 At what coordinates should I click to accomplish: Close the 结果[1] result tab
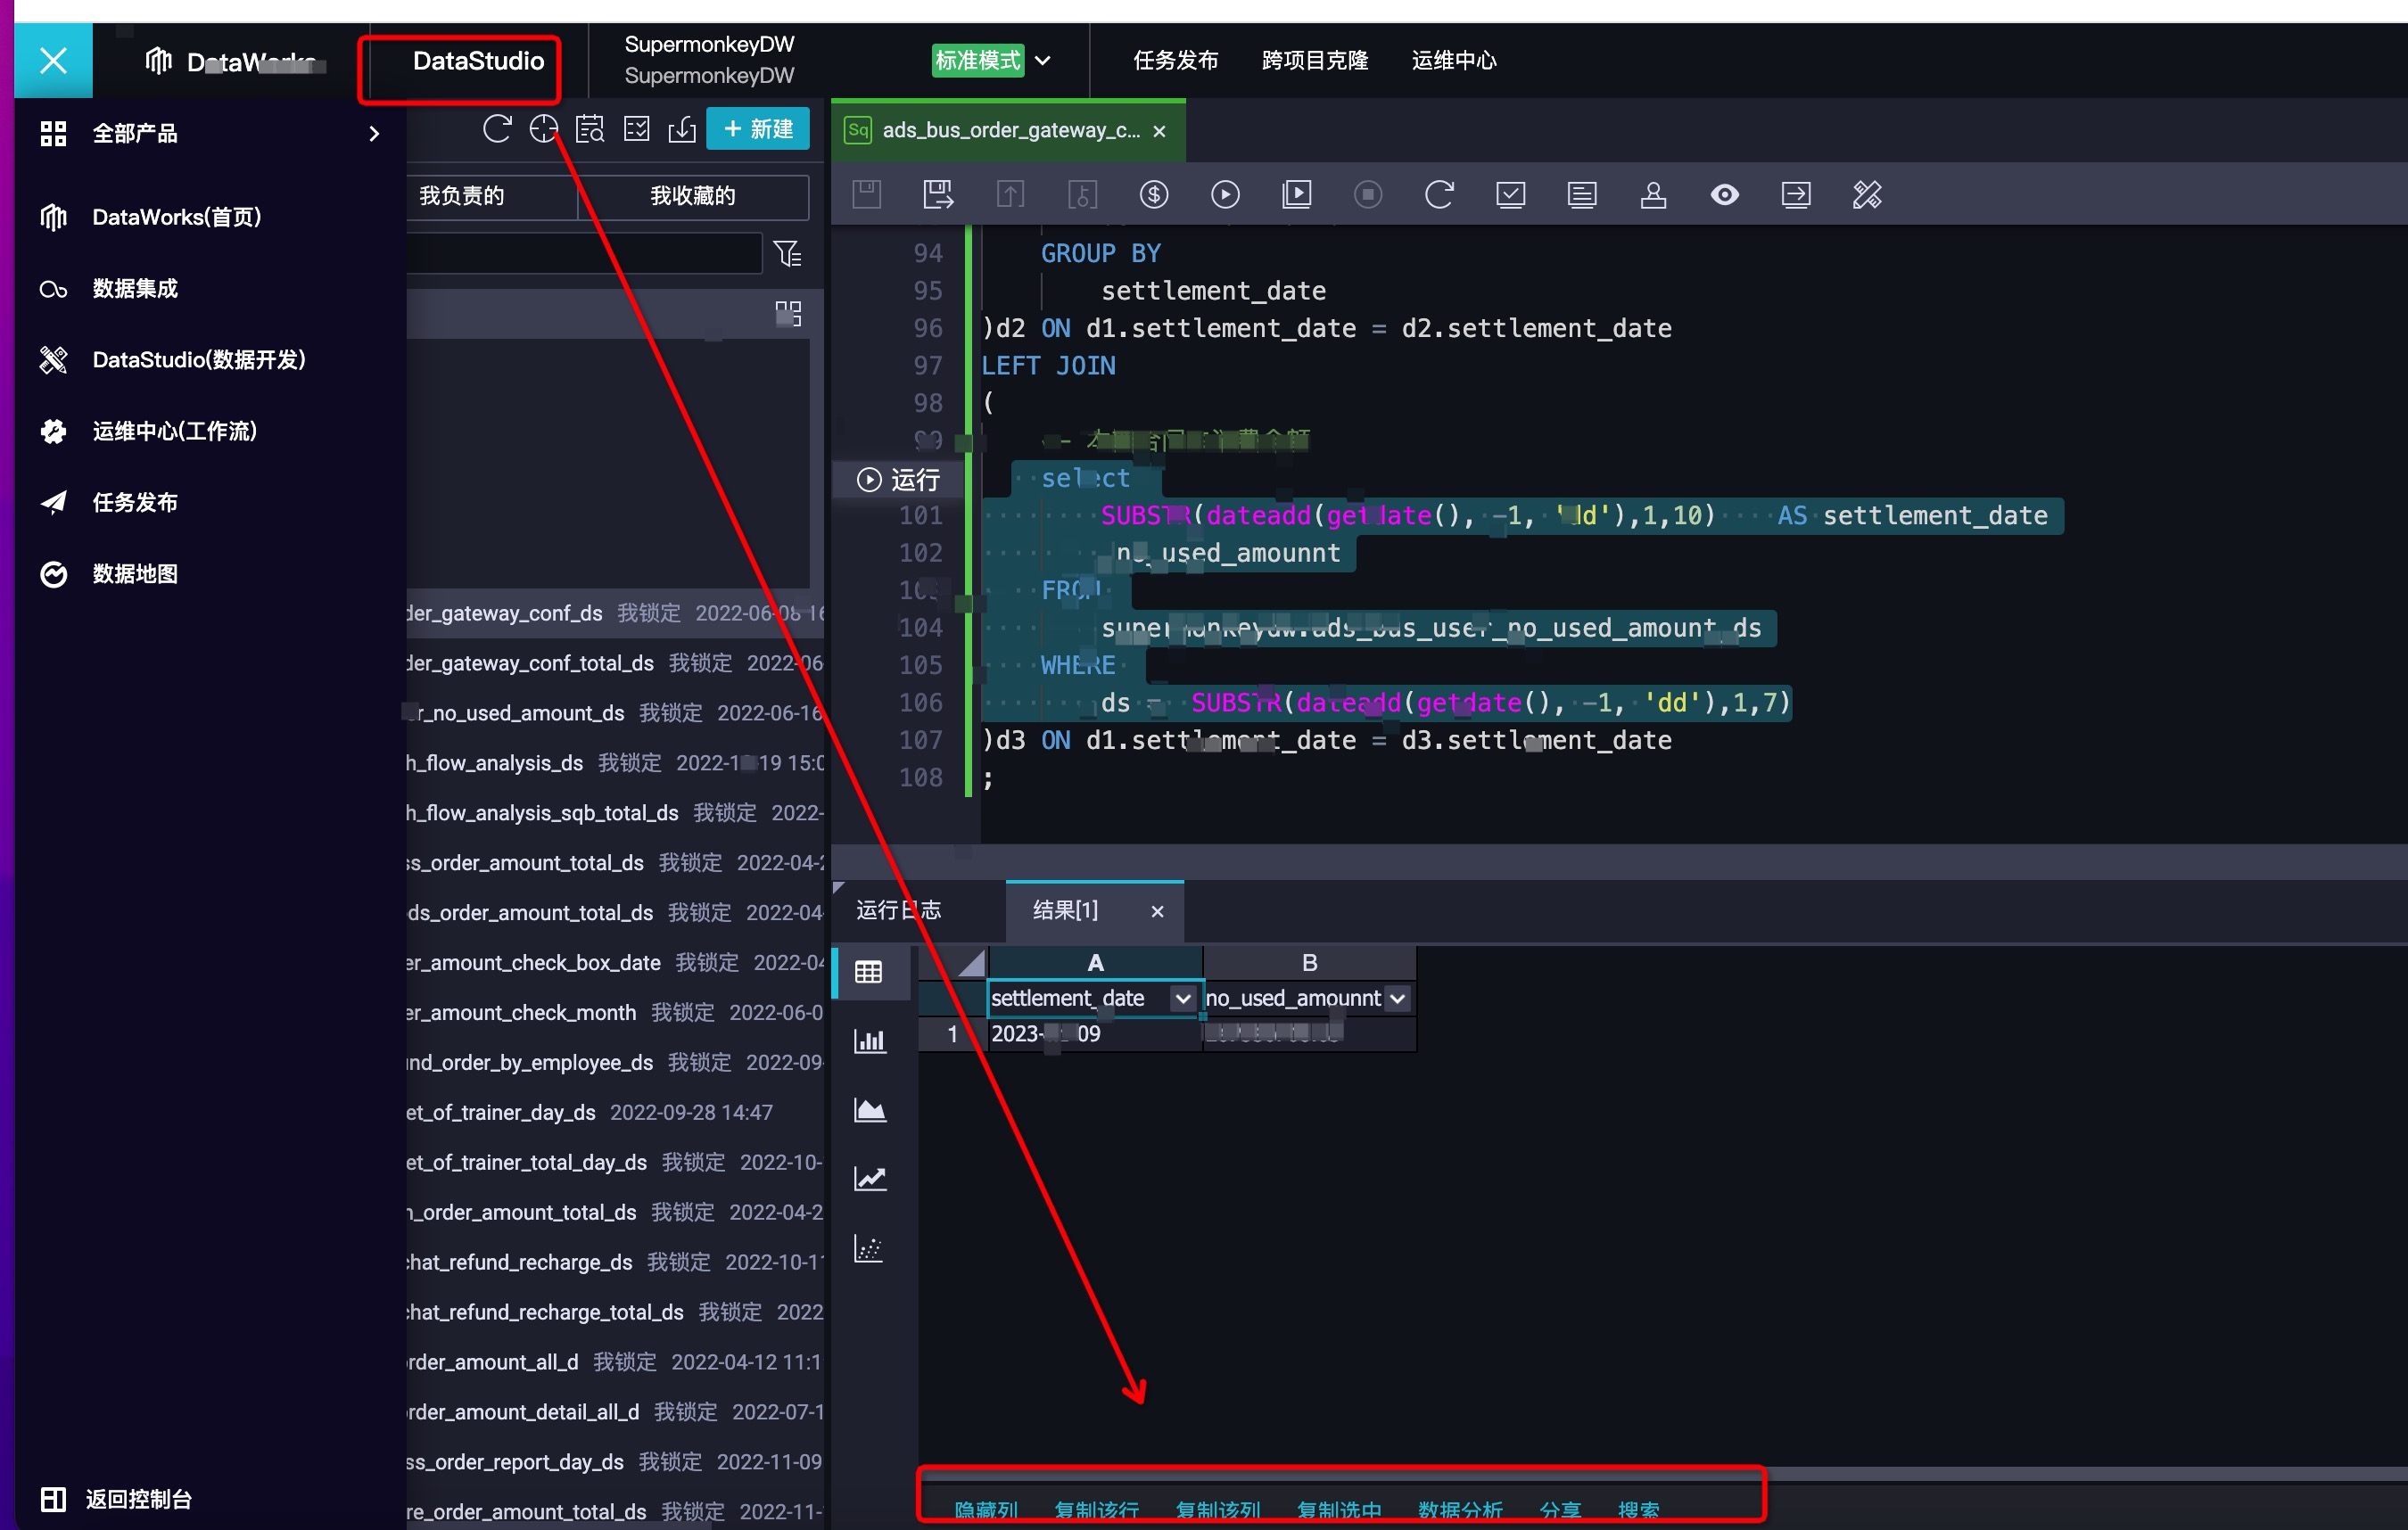point(1157,911)
